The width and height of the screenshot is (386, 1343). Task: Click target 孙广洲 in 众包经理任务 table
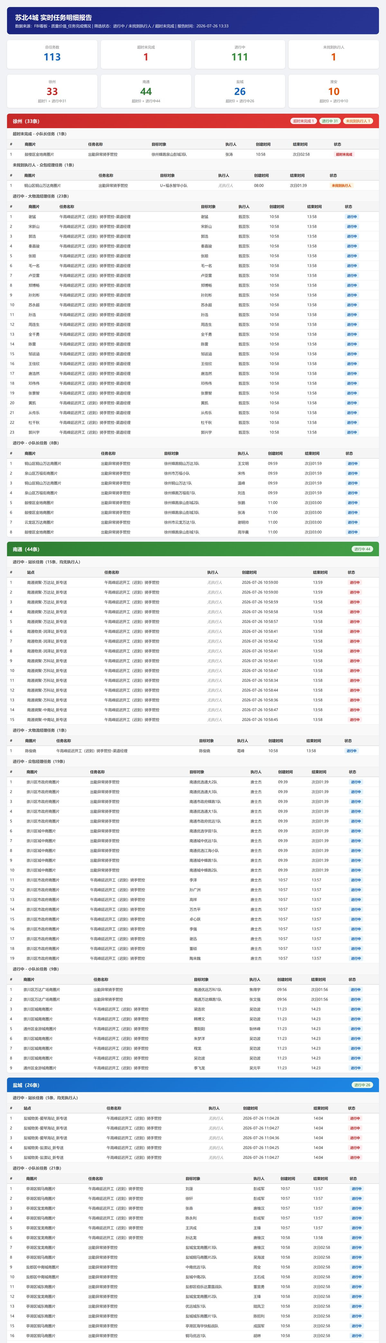point(195,890)
